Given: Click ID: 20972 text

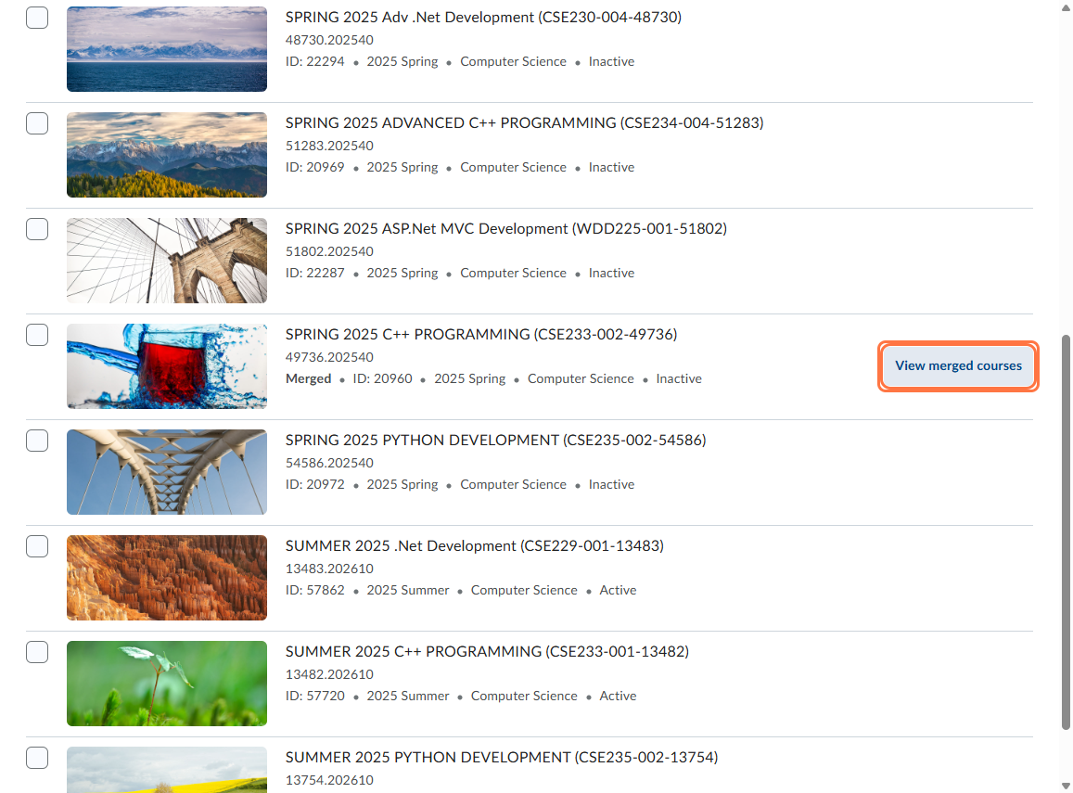Looking at the screenshot, I should point(314,484).
